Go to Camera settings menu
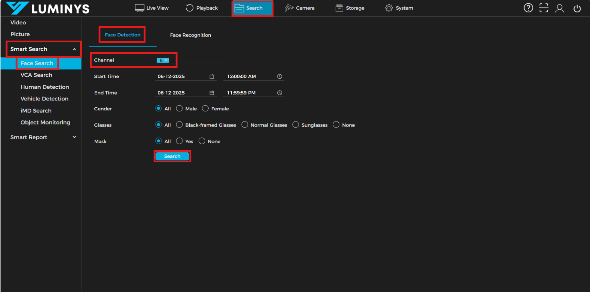The image size is (590, 292). pos(300,8)
